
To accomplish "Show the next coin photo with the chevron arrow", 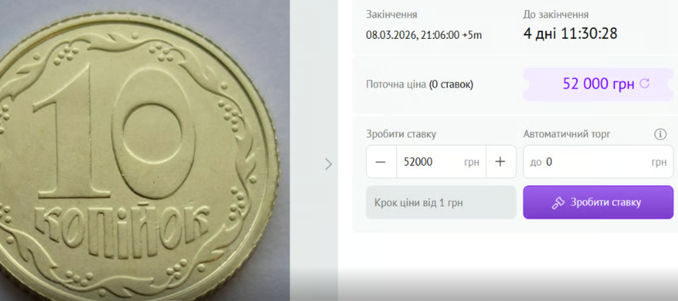I will point(328,164).
